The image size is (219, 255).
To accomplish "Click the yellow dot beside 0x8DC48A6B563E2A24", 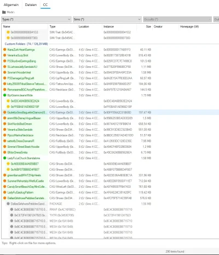I will [8, 101].
